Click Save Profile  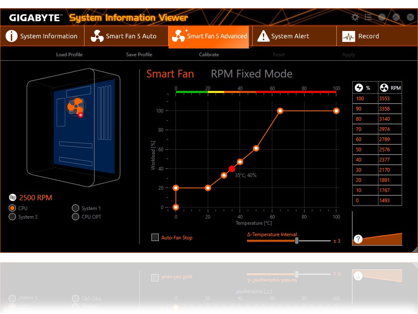139,55
